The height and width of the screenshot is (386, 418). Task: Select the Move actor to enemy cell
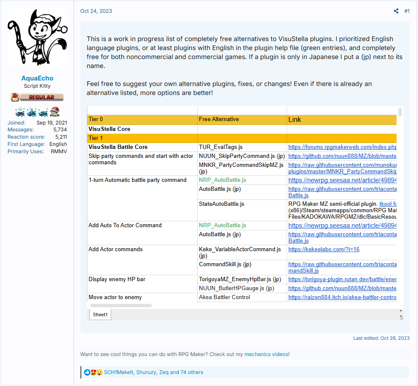click(142, 297)
